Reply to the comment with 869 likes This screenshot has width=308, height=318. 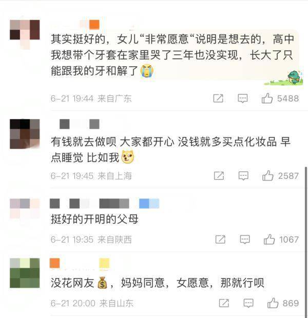[x=248, y=304]
